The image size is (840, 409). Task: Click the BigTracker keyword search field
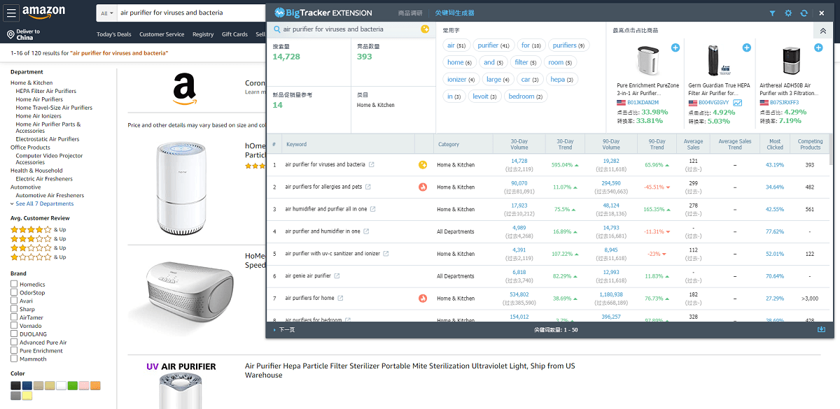coord(346,29)
